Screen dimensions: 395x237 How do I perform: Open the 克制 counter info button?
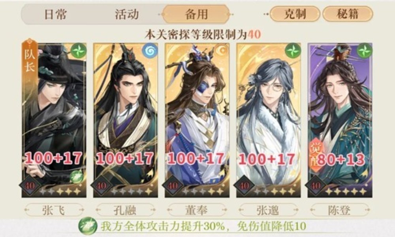tap(295, 14)
